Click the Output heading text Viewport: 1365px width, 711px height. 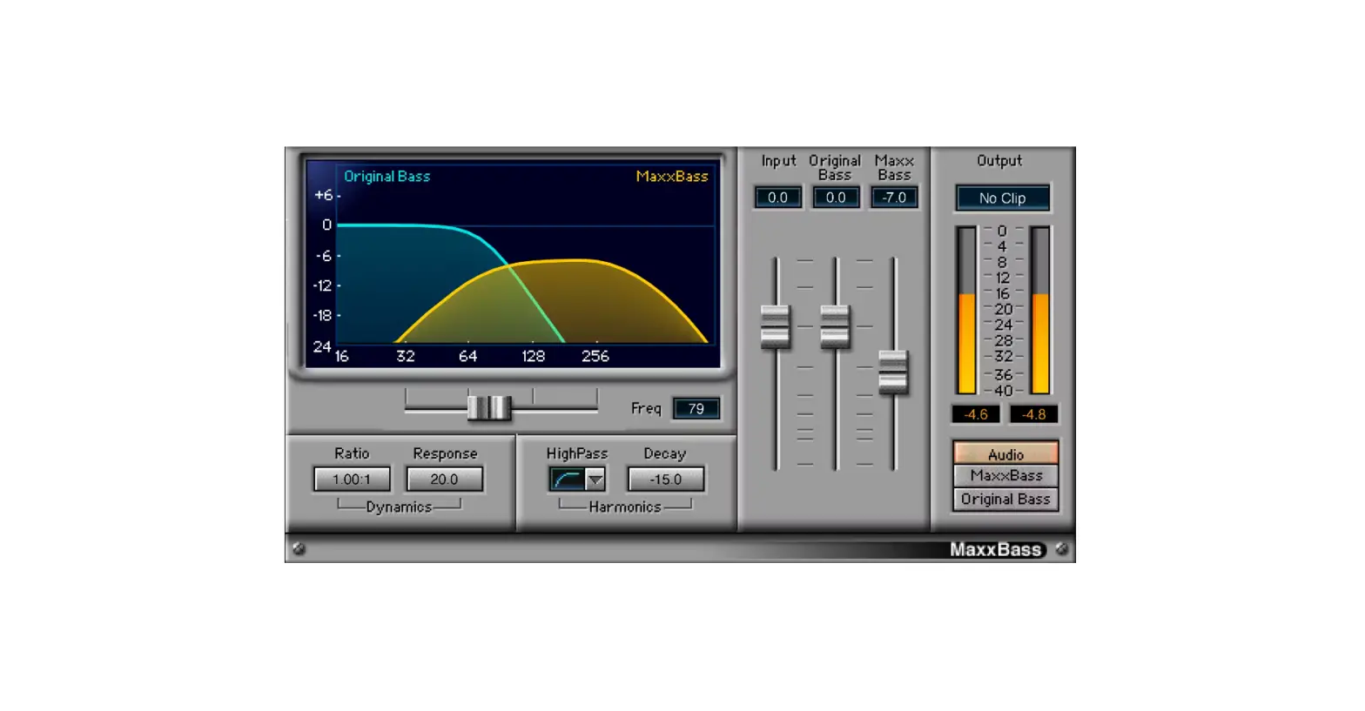point(999,161)
